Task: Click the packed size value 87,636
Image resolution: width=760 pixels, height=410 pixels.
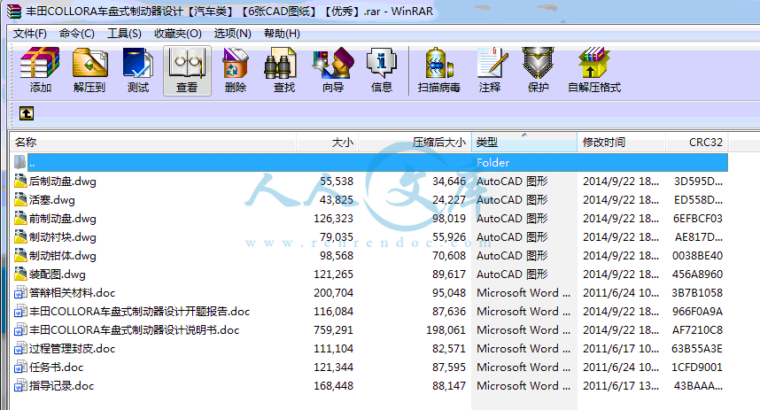Action: tap(449, 311)
